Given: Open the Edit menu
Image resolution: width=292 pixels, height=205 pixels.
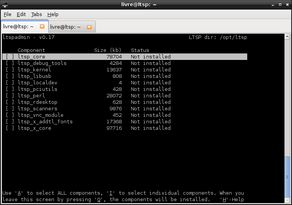Looking at the screenshot, I should tap(21, 14).
